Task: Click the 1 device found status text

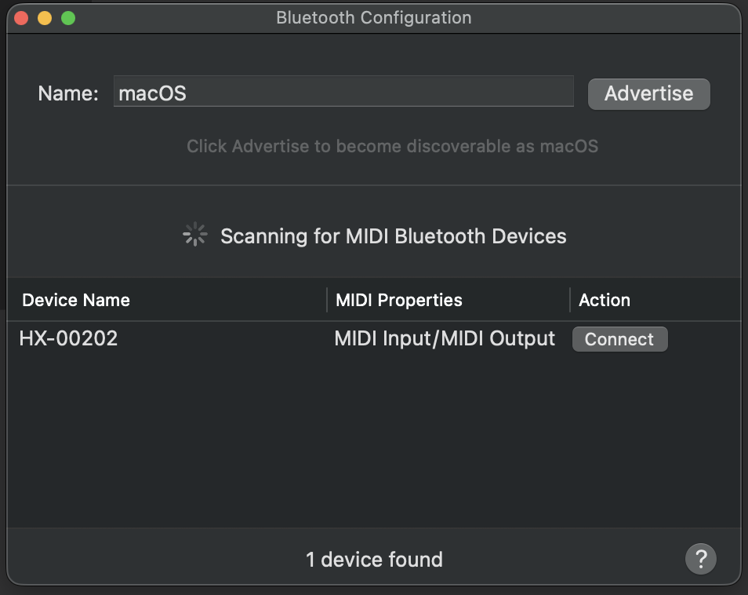Action: coord(374,559)
